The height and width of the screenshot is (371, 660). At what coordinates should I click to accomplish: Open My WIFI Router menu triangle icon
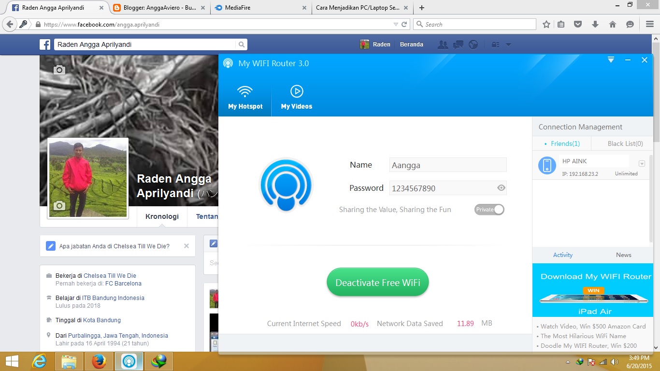[611, 60]
